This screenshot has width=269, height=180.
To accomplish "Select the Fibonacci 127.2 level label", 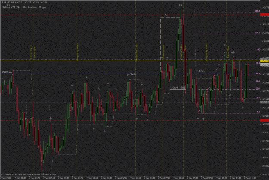I will 257,33.
